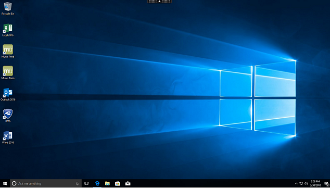Select the Munis Train desktop shortcut
Screen dimensions: 330x188
tap(8, 72)
